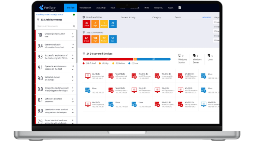Click the list icon beside 24 Discovered Devices

pos(84,54)
